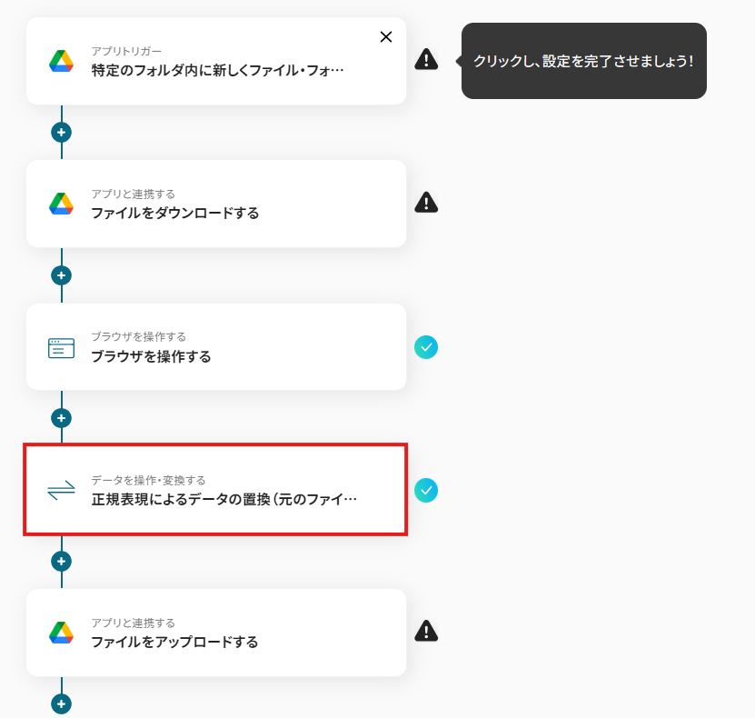
Task: Click warning icon beside ファイルをダウンロードする
Action: coord(426,203)
